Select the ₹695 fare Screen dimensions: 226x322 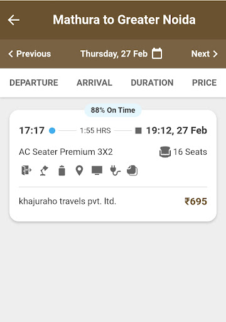[x=196, y=201]
